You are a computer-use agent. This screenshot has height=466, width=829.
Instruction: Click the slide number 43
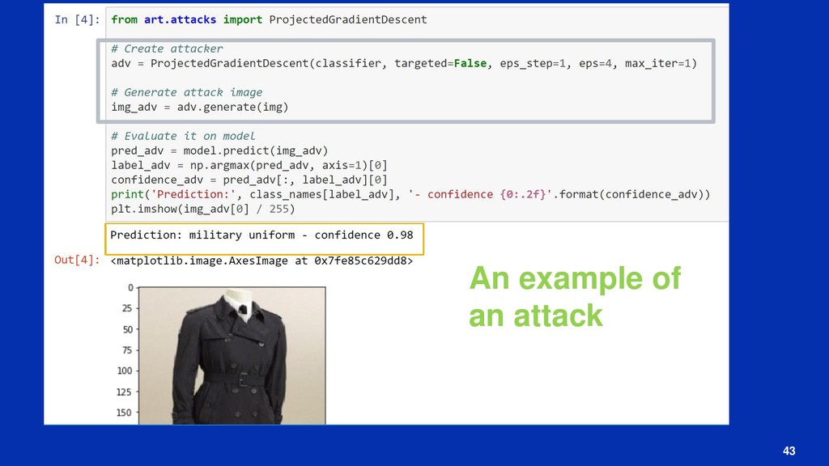(789, 451)
